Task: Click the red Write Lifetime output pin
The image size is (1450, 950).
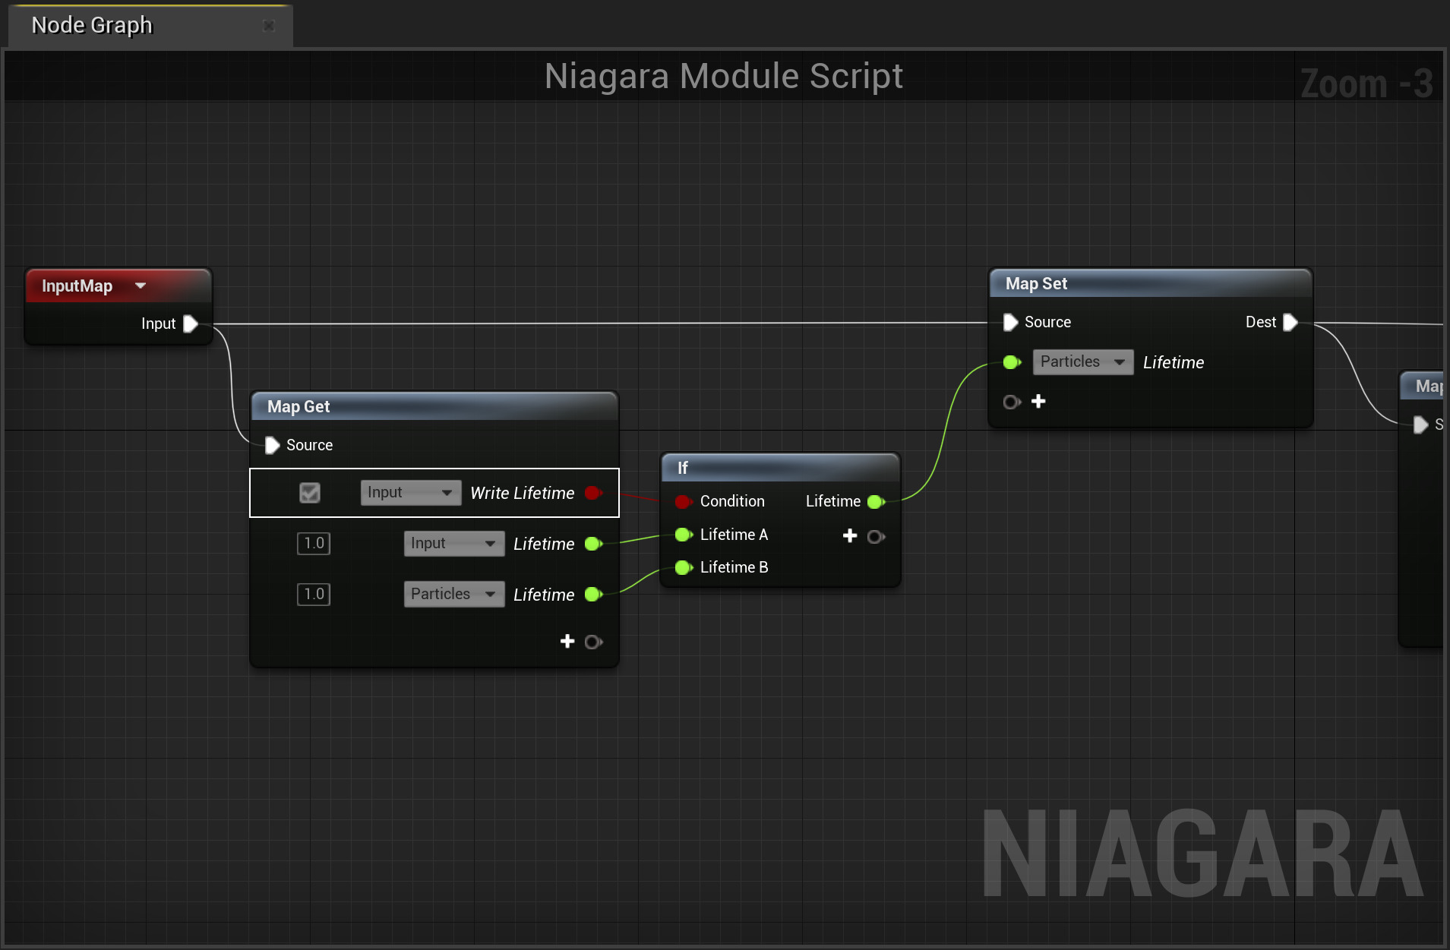Action: click(x=594, y=493)
